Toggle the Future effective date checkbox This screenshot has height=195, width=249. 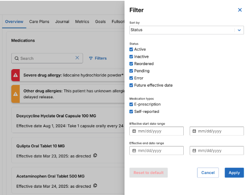click(x=131, y=85)
